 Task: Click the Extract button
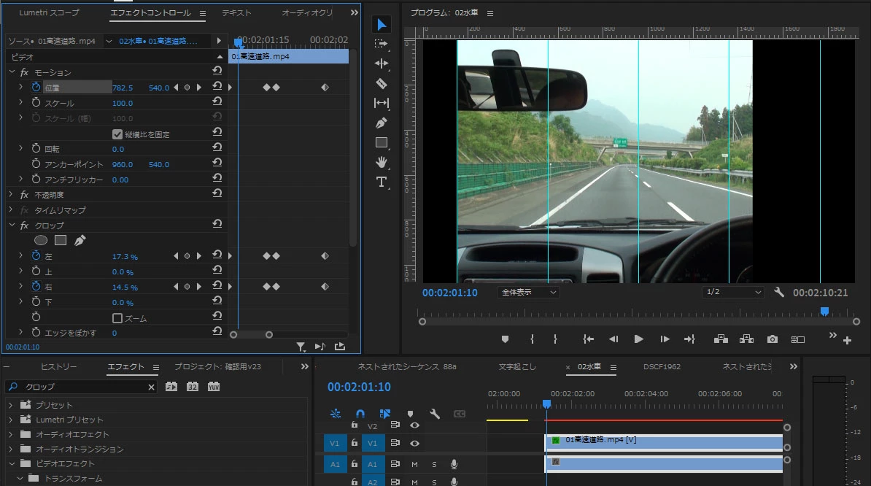746,339
